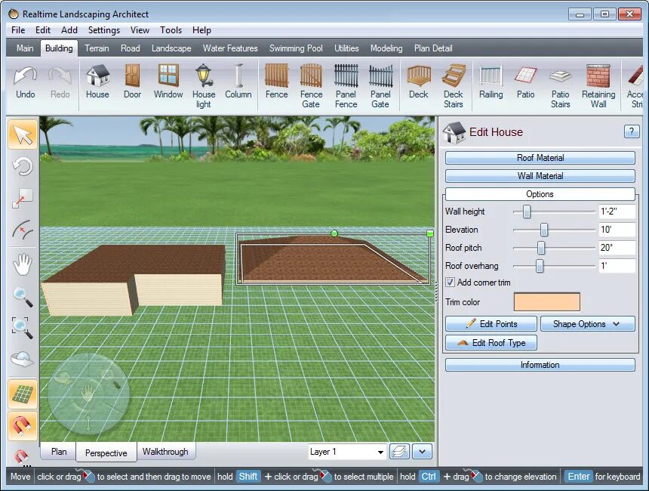Toggle the grid display button

coord(23,394)
